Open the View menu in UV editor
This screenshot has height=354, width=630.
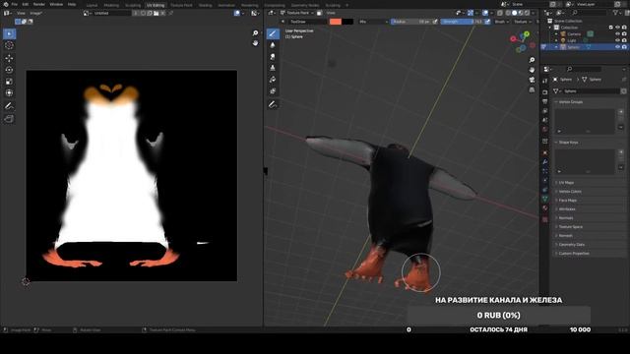[x=21, y=13]
